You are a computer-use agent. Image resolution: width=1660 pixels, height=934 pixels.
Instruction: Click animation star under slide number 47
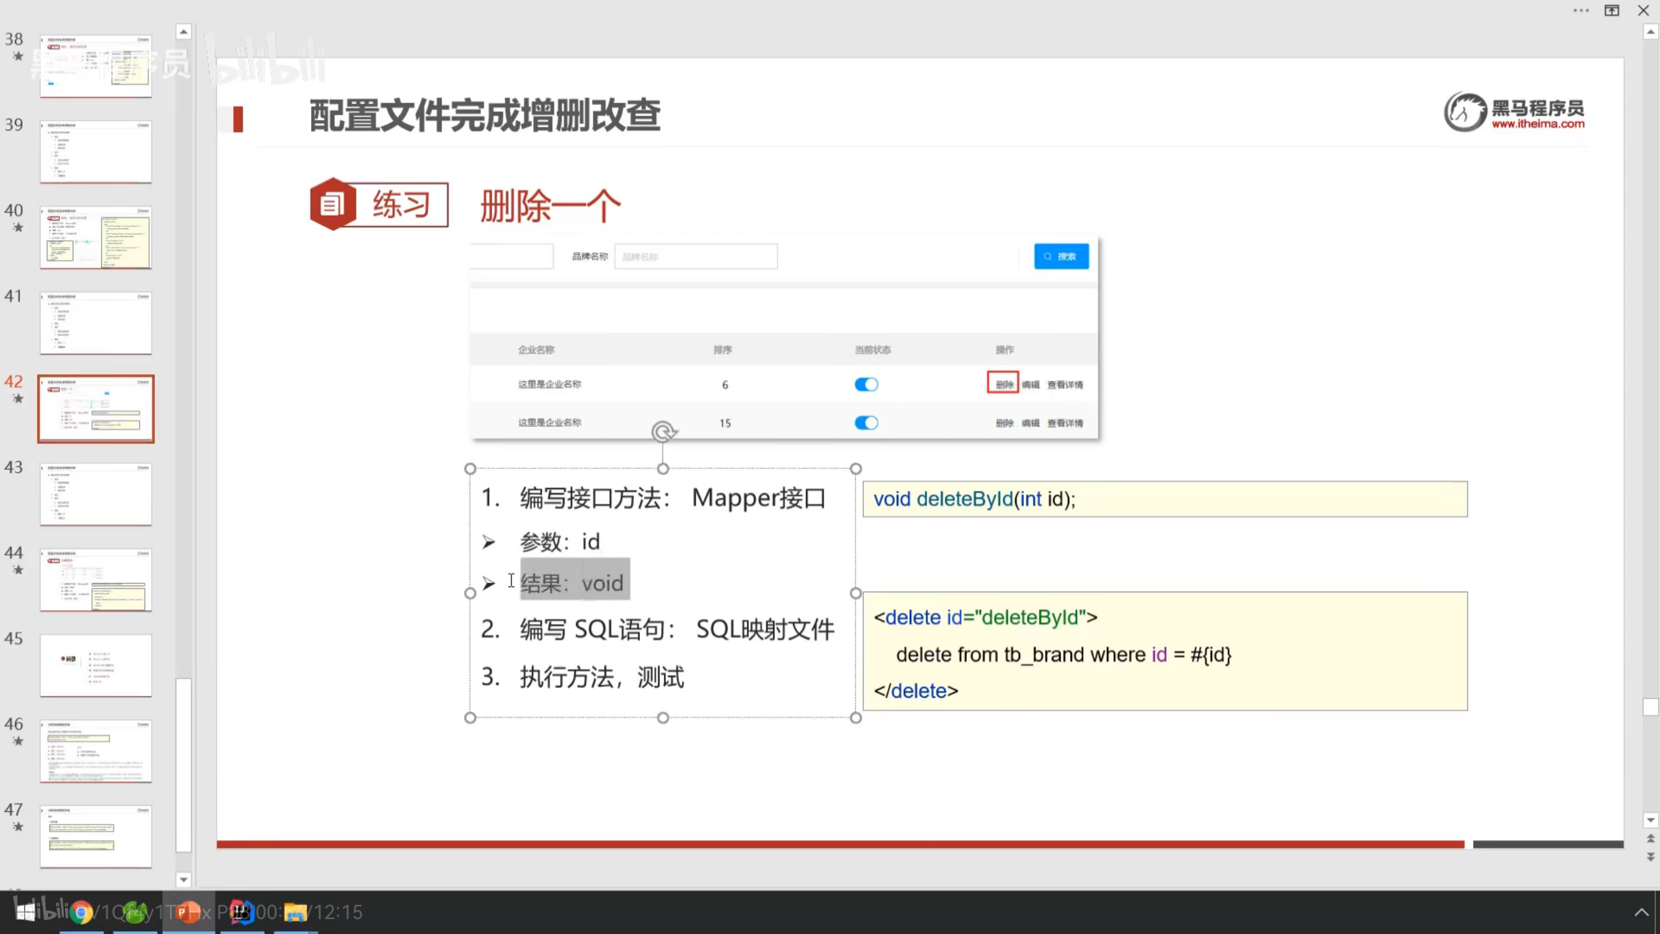18,826
